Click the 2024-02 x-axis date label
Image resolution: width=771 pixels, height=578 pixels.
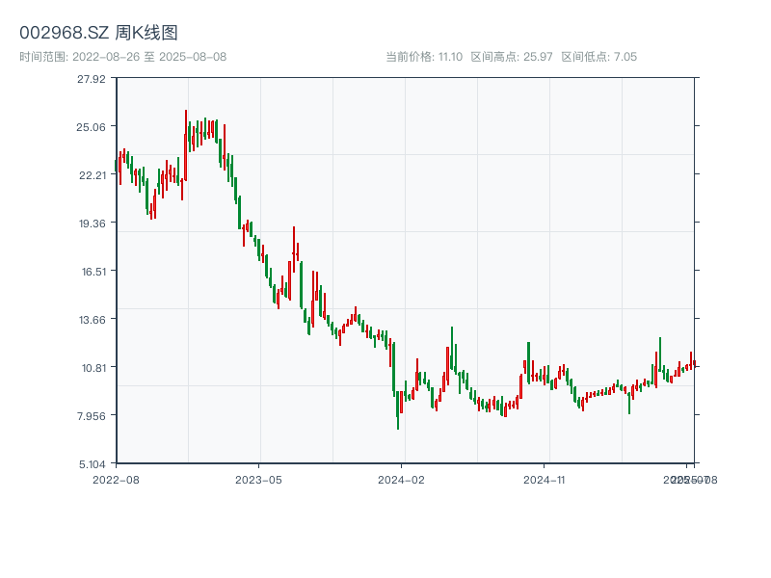[x=402, y=479]
